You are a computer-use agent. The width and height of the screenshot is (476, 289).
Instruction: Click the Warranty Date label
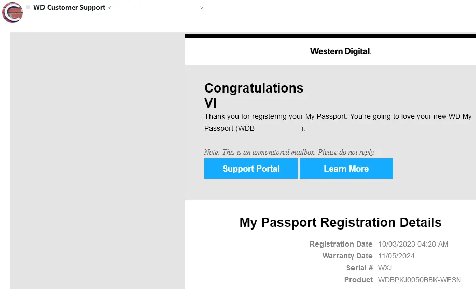[347, 256]
